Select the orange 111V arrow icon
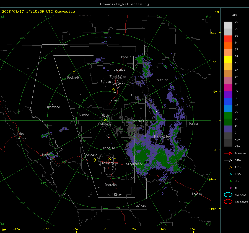 [x=228, y=167]
